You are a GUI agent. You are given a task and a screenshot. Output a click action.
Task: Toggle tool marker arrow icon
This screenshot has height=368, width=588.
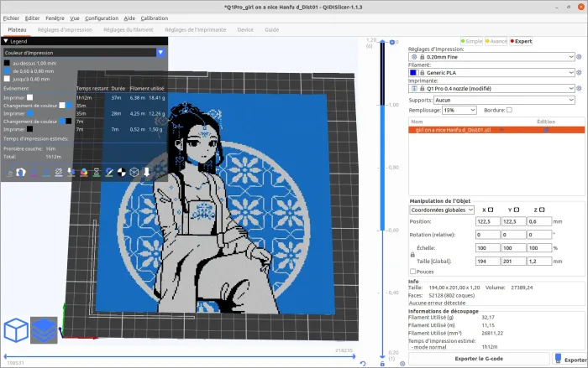[147, 172]
